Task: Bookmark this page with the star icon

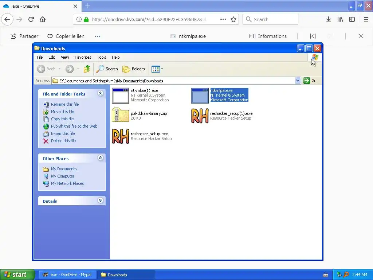Action: (x=233, y=19)
